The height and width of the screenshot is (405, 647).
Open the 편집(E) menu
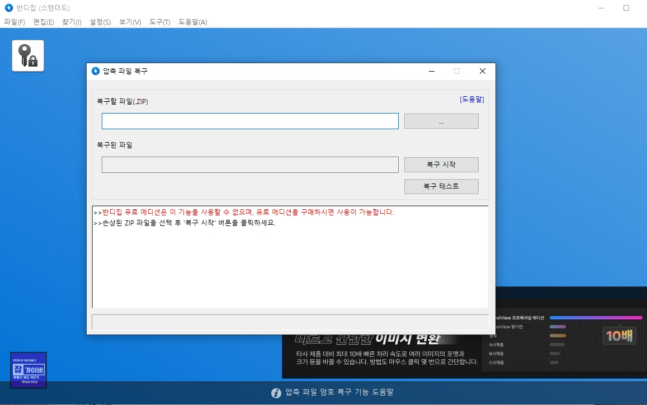tap(43, 22)
